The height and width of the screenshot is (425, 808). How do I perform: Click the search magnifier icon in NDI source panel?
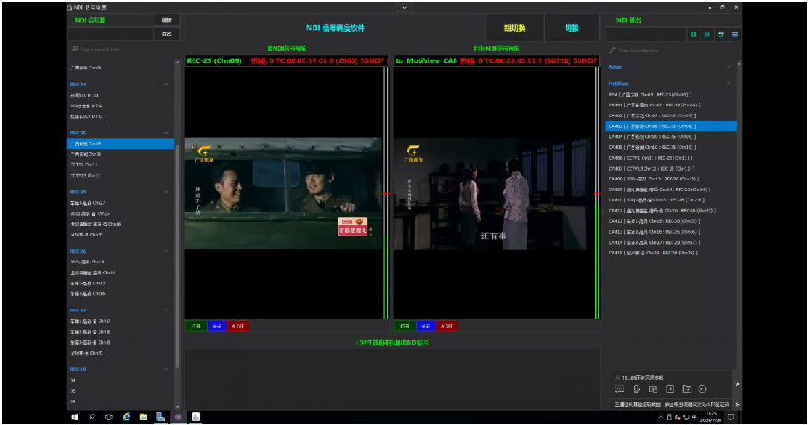pyautogui.click(x=74, y=49)
